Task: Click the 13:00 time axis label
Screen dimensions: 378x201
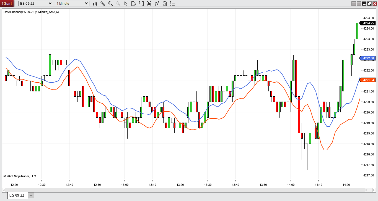Action: click(125, 185)
